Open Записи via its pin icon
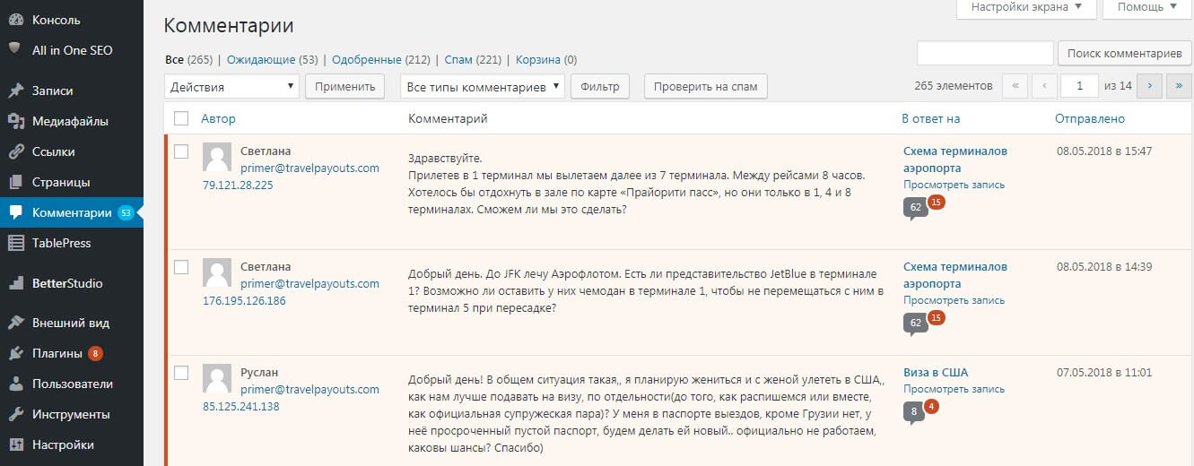The height and width of the screenshot is (466, 1194). click(15, 91)
